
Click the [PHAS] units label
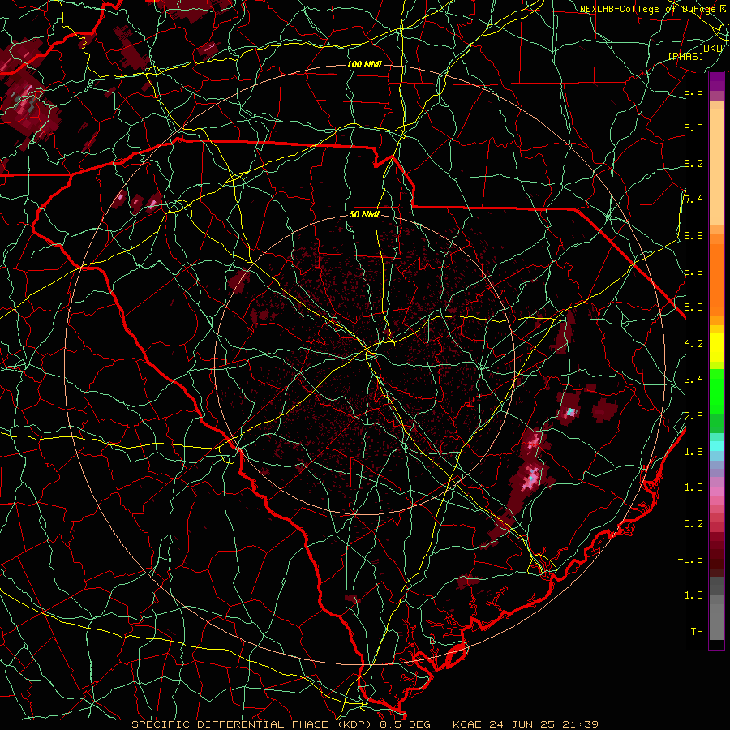[685, 56]
